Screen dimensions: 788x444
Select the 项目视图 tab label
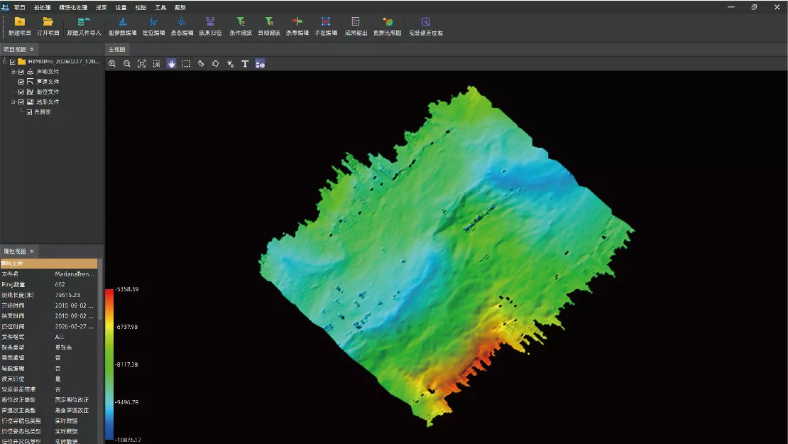point(15,49)
